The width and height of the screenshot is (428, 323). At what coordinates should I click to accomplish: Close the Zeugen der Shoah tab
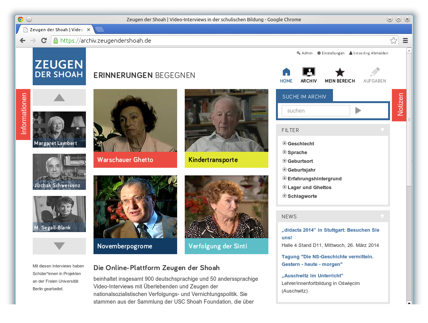pyautogui.click(x=89, y=30)
